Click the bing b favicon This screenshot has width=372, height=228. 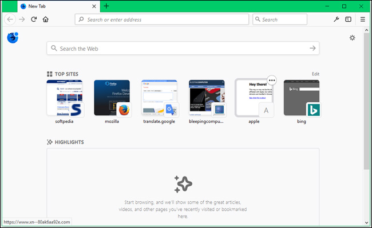pos(314,110)
